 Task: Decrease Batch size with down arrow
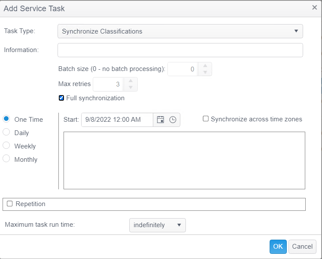205,72
